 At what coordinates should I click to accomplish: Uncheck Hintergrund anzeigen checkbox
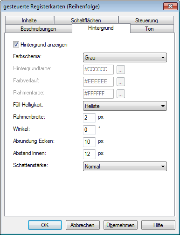(x=16, y=45)
